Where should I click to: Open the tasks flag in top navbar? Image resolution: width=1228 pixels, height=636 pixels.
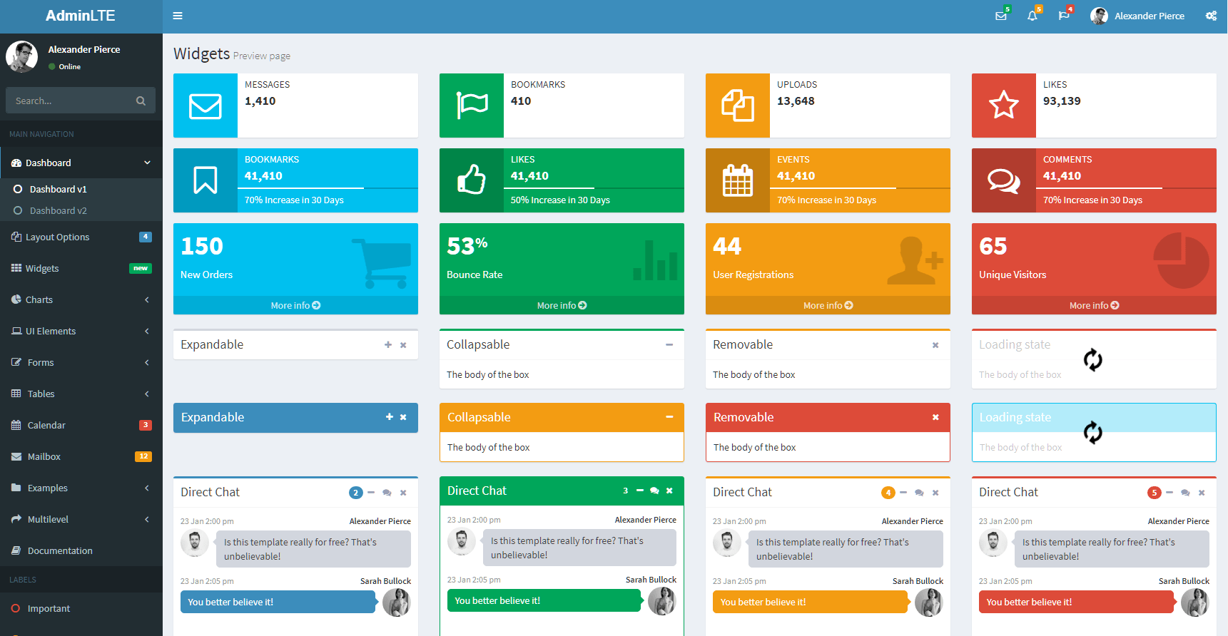1064,16
